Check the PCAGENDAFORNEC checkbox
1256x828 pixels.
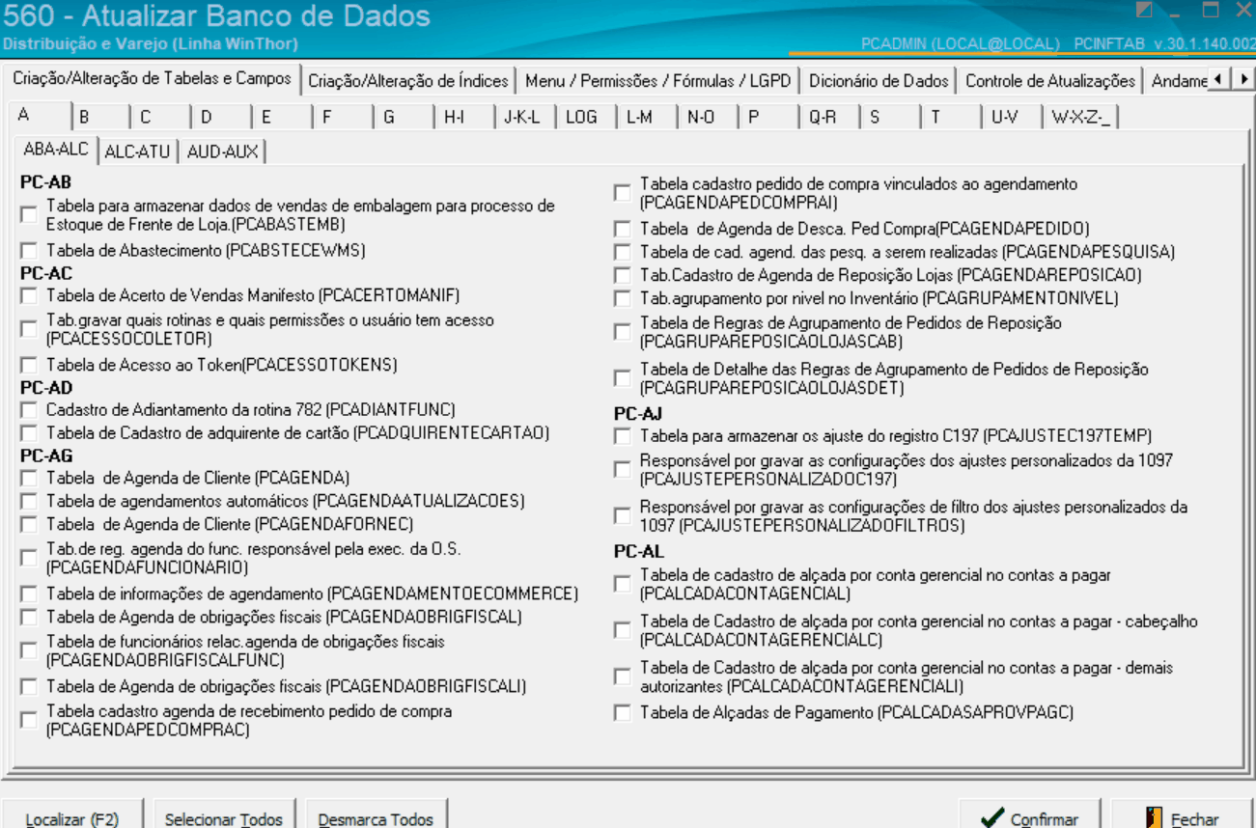[29, 524]
